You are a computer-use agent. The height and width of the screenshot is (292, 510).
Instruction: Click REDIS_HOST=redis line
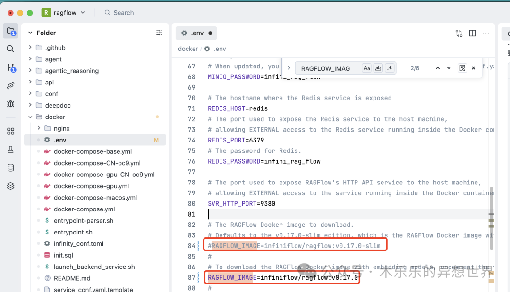click(x=238, y=108)
